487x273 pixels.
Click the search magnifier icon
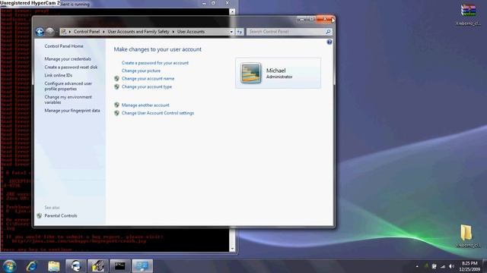click(328, 32)
